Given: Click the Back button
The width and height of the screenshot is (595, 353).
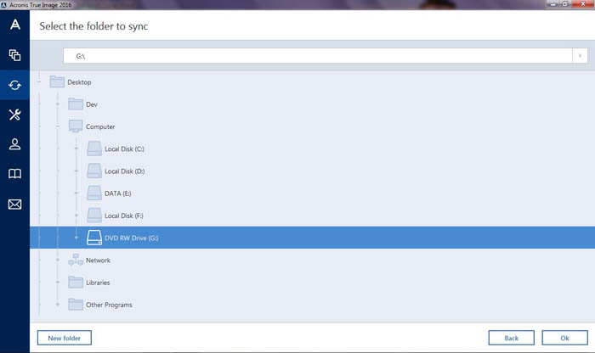Looking at the screenshot, I should click(x=511, y=338).
